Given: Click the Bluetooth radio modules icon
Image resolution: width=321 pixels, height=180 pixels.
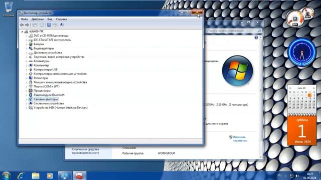Looking at the screenshot, I should (x=31, y=95).
